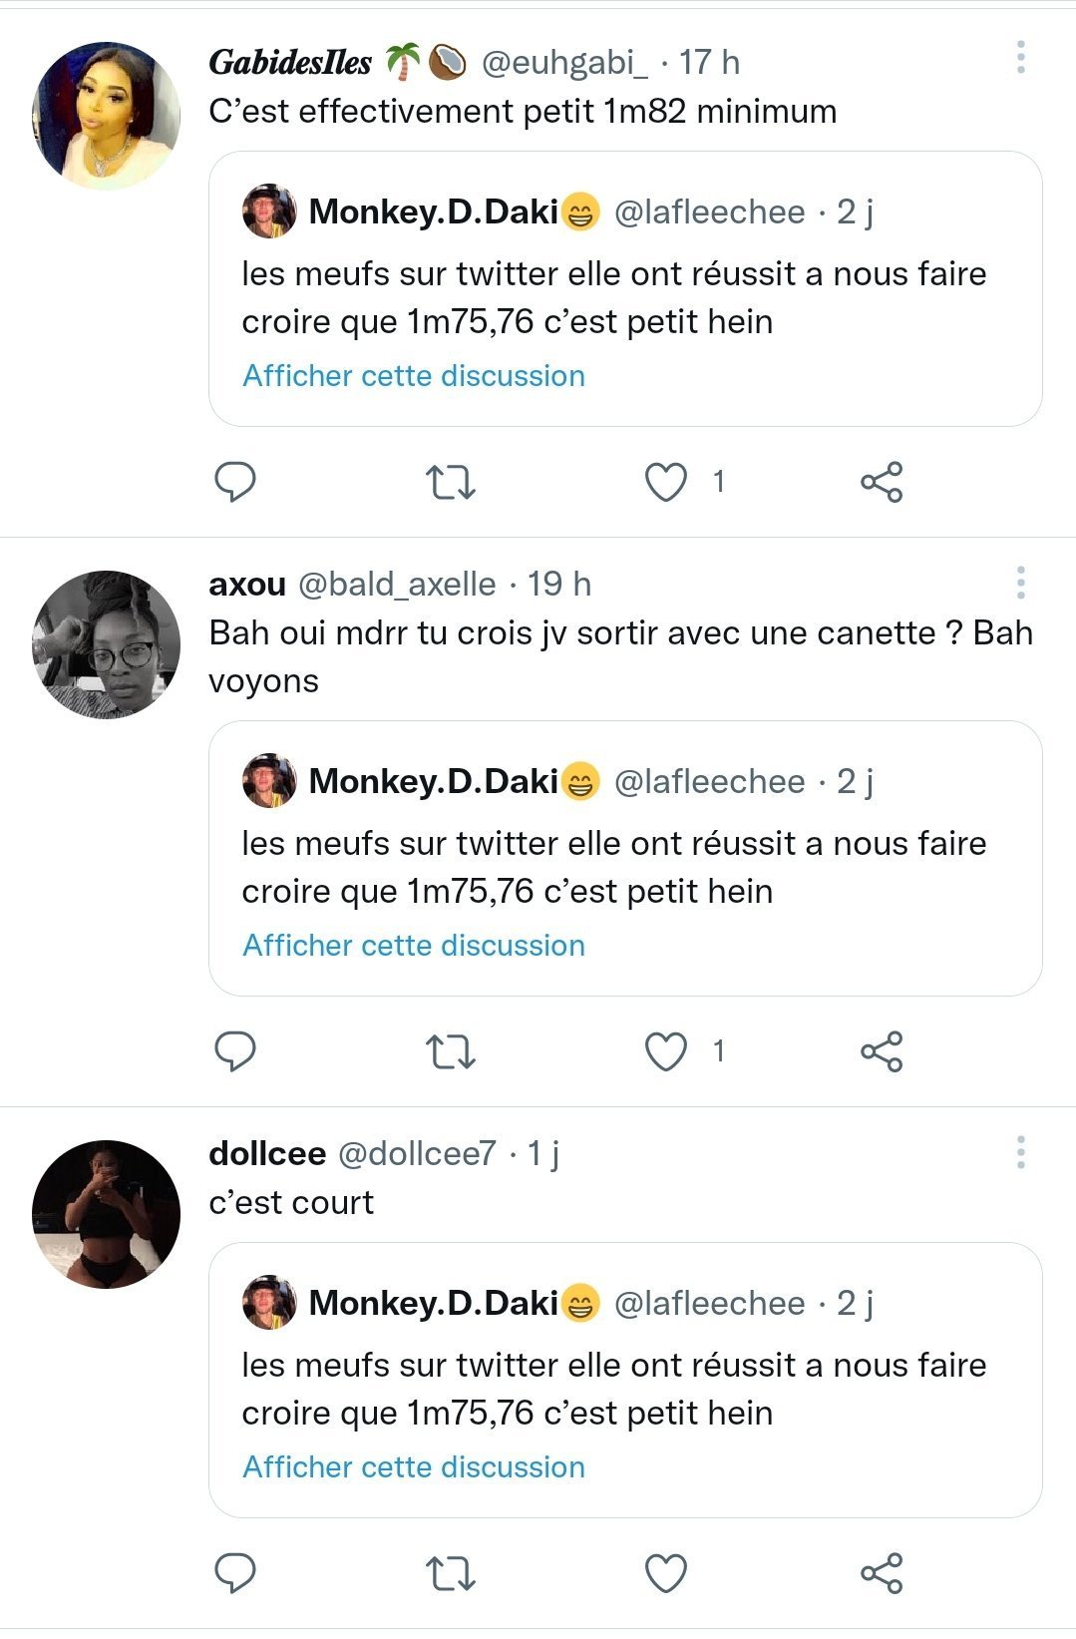Screen dimensions: 1076x1639
Task: Open more options for dollcee's tweet
Action: coord(1020,1152)
